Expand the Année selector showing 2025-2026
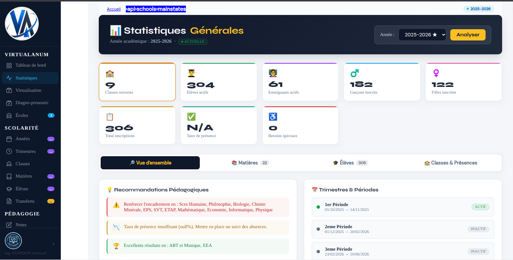 (x=422, y=35)
